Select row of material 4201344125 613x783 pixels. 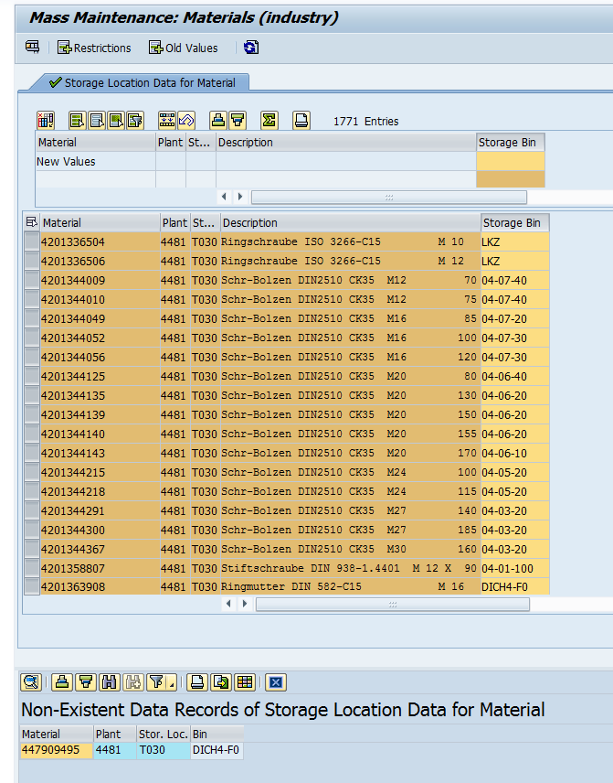point(32,376)
